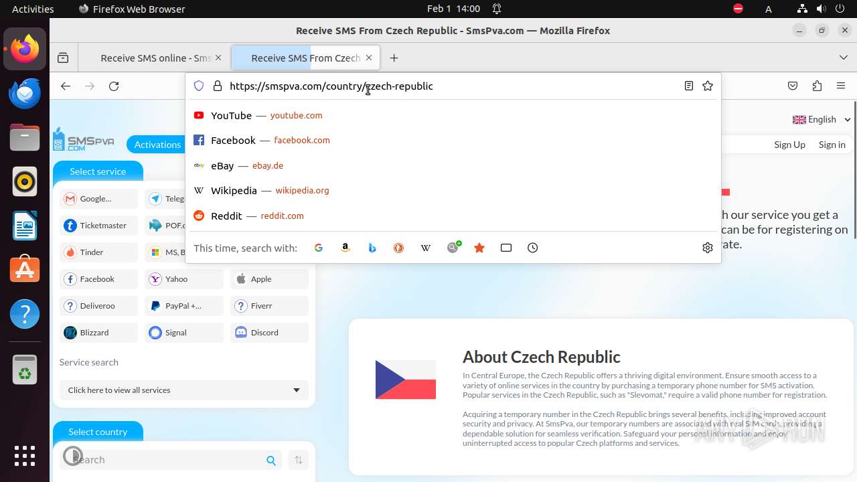857x482 pixels.
Task: Choose Facebook service in service list
Action: [98, 279]
